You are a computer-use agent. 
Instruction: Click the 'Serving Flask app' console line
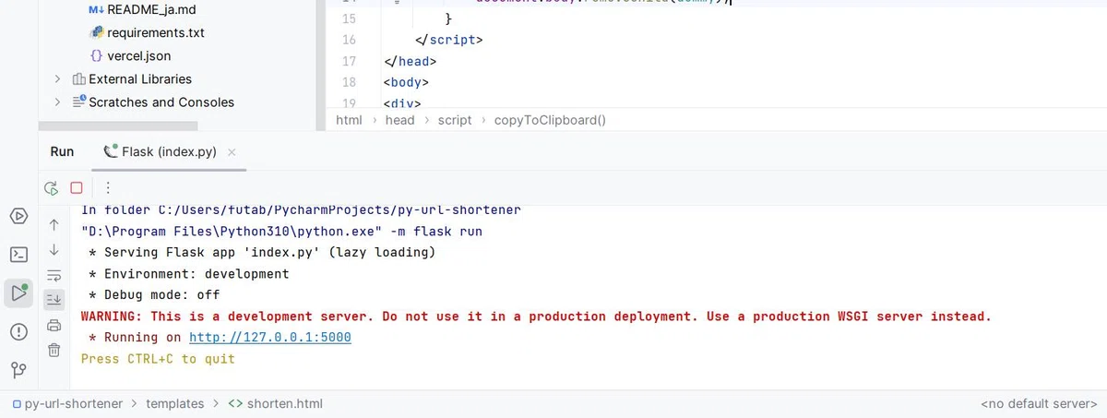(x=262, y=252)
